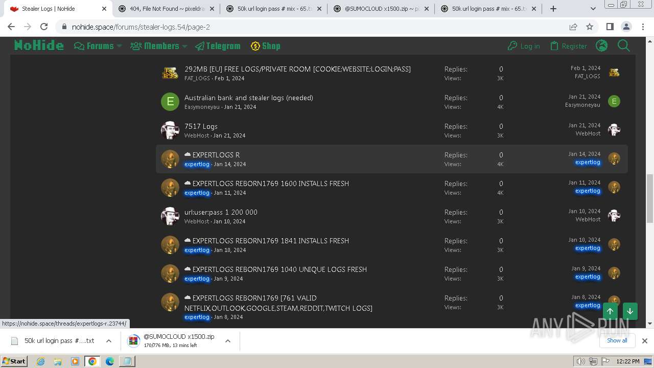Click last-poster Easymoneyau small E avatar
654x368 pixels.
point(614,101)
